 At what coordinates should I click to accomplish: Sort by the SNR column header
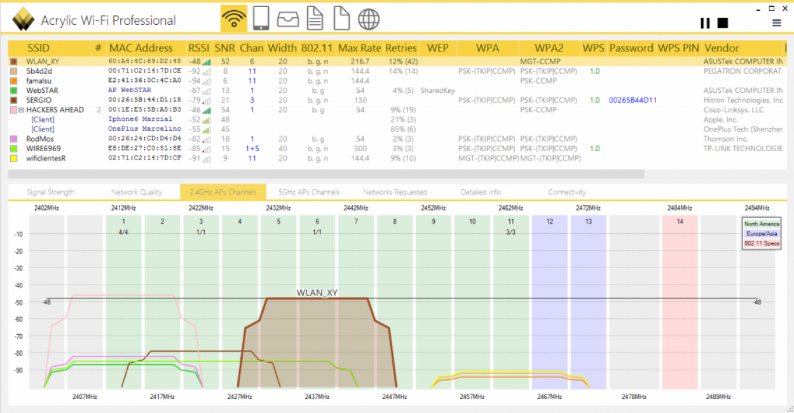pyautogui.click(x=224, y=48)
